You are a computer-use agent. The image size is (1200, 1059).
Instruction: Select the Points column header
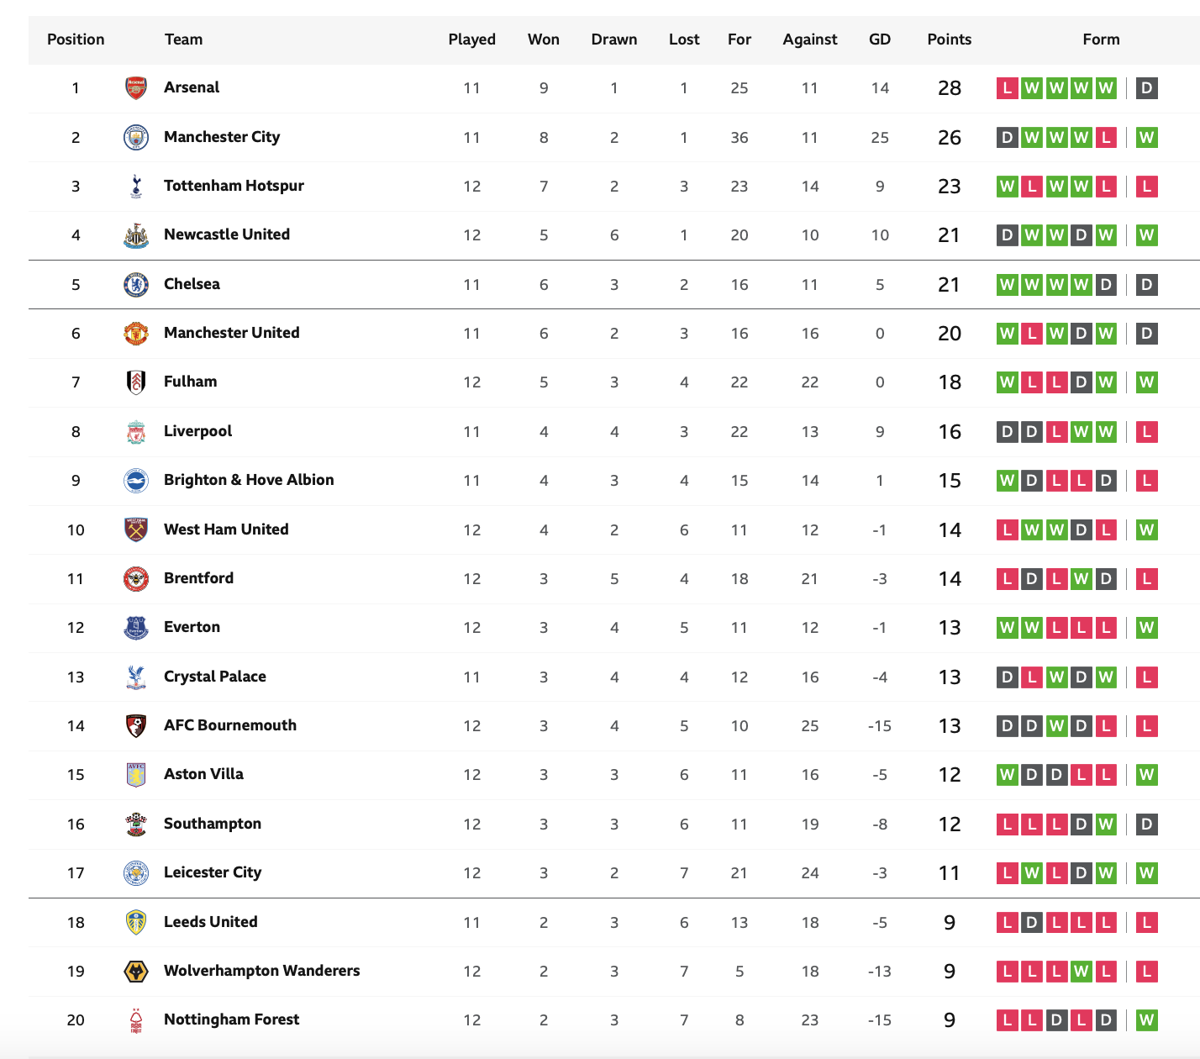click(x=950, y=40)
